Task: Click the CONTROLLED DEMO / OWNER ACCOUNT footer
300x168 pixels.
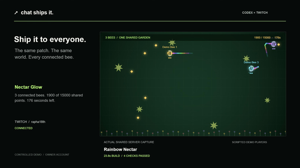Action: (42, 155)
